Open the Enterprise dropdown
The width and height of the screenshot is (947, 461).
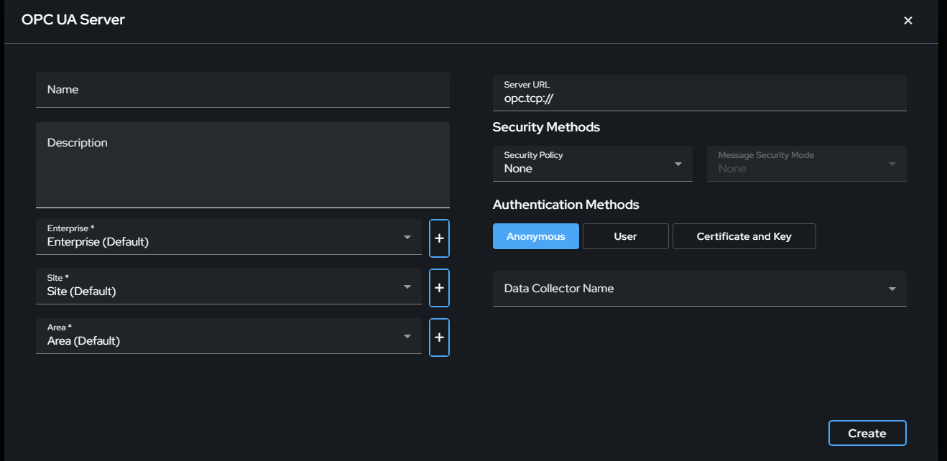tap(228, 237)
